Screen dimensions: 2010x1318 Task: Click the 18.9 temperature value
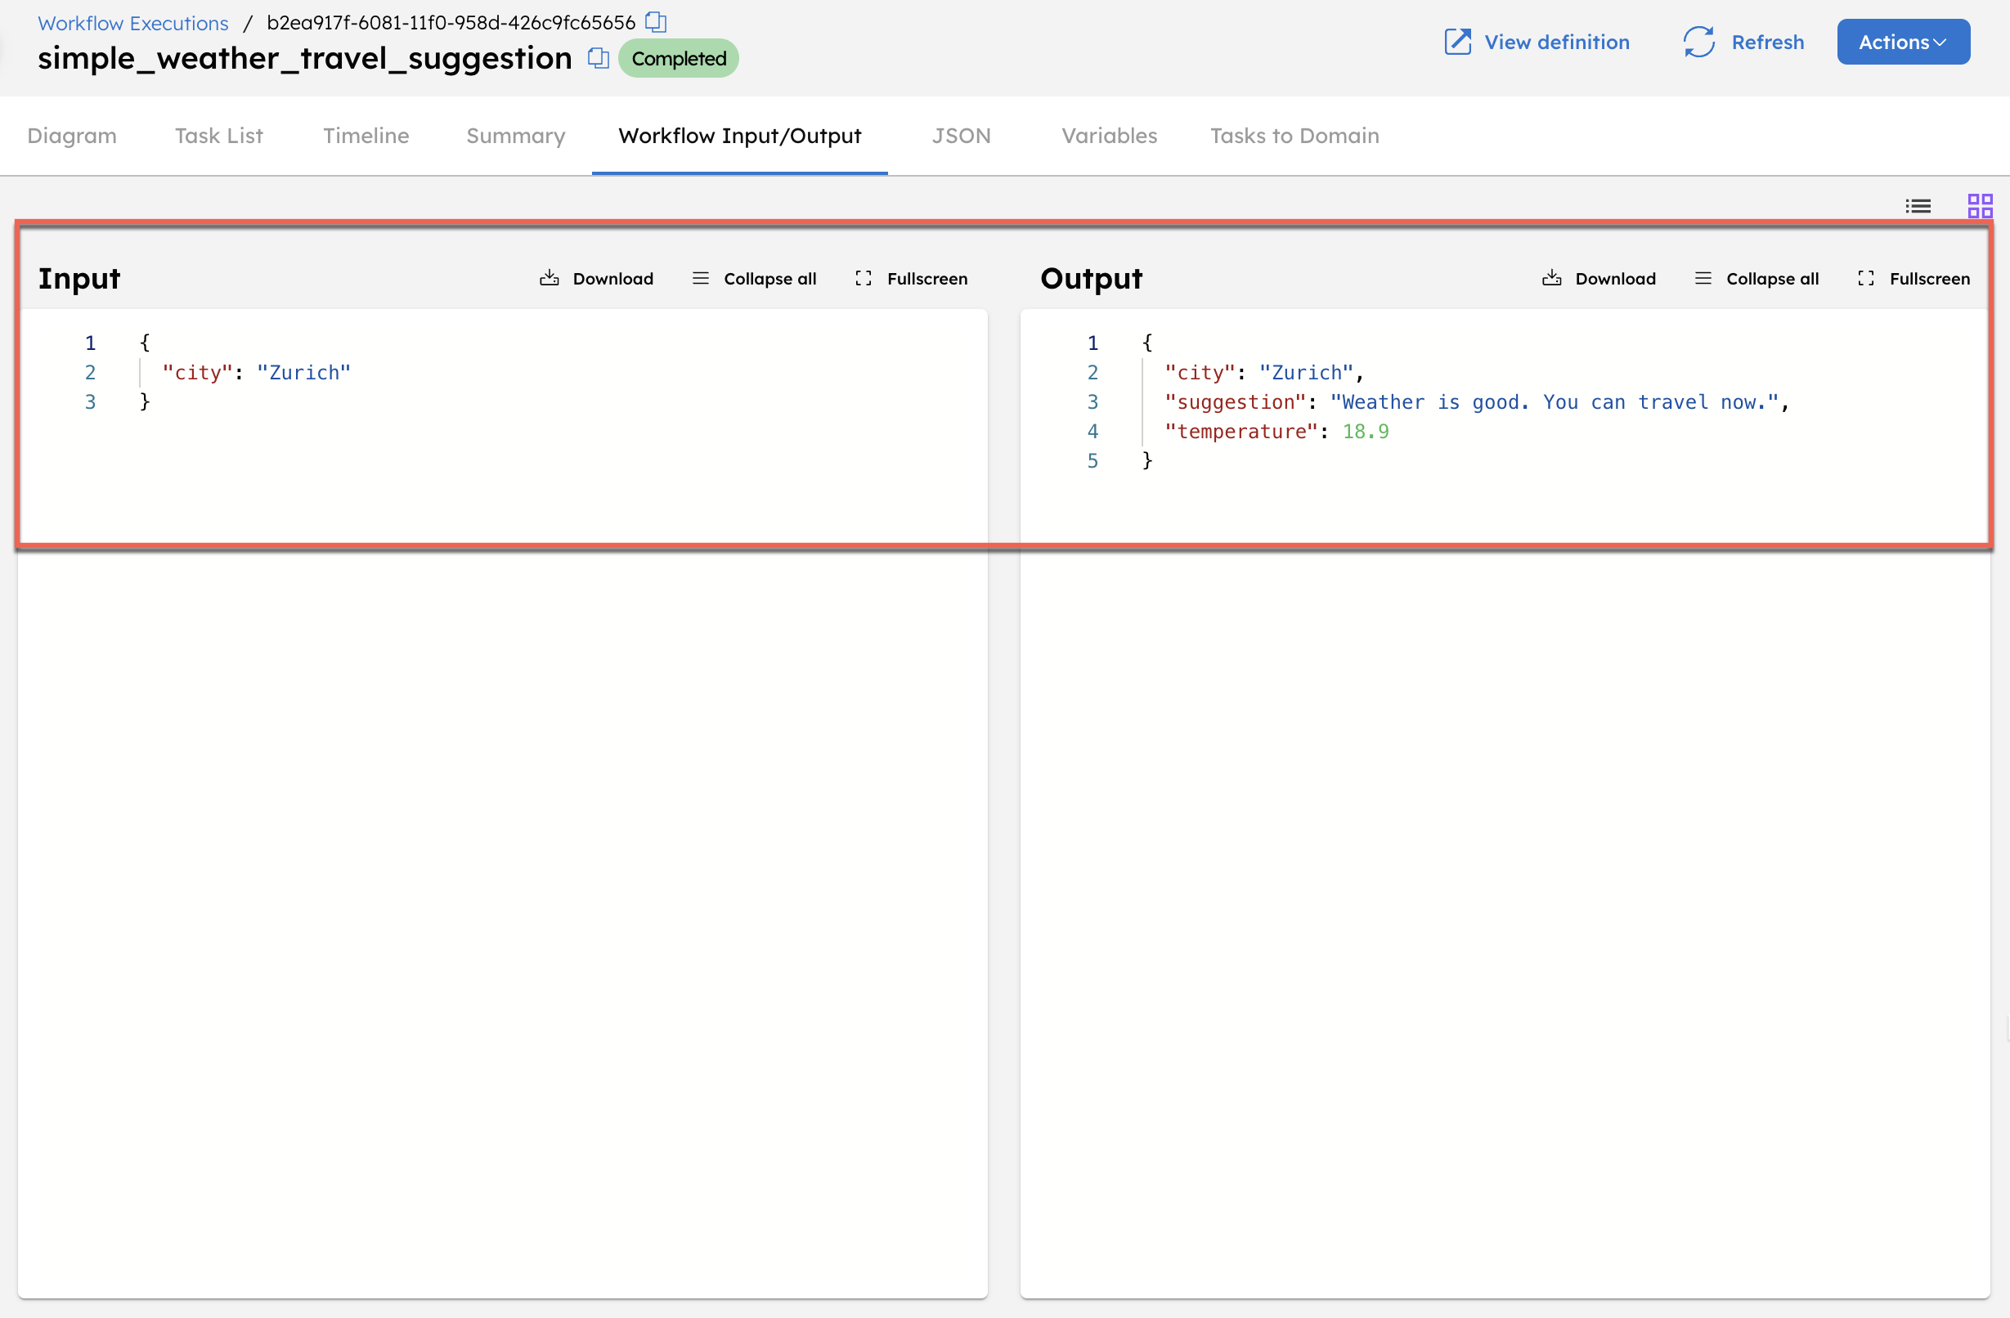[1366, 432]
